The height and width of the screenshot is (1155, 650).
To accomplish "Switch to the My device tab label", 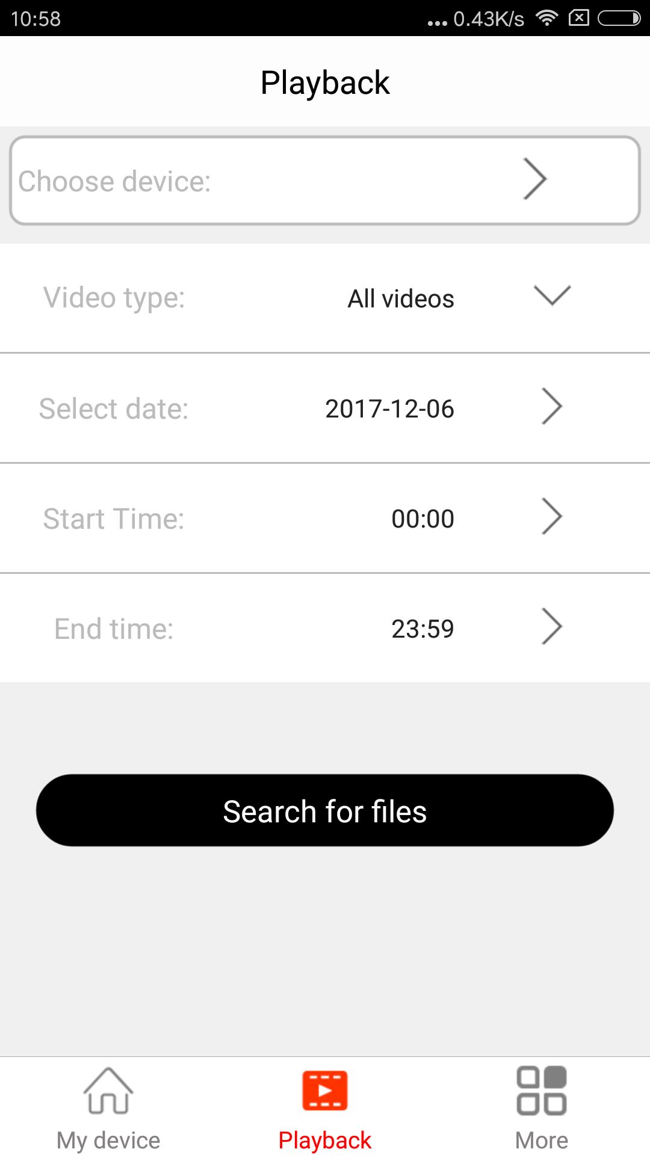I will (x=108, y=1140).
